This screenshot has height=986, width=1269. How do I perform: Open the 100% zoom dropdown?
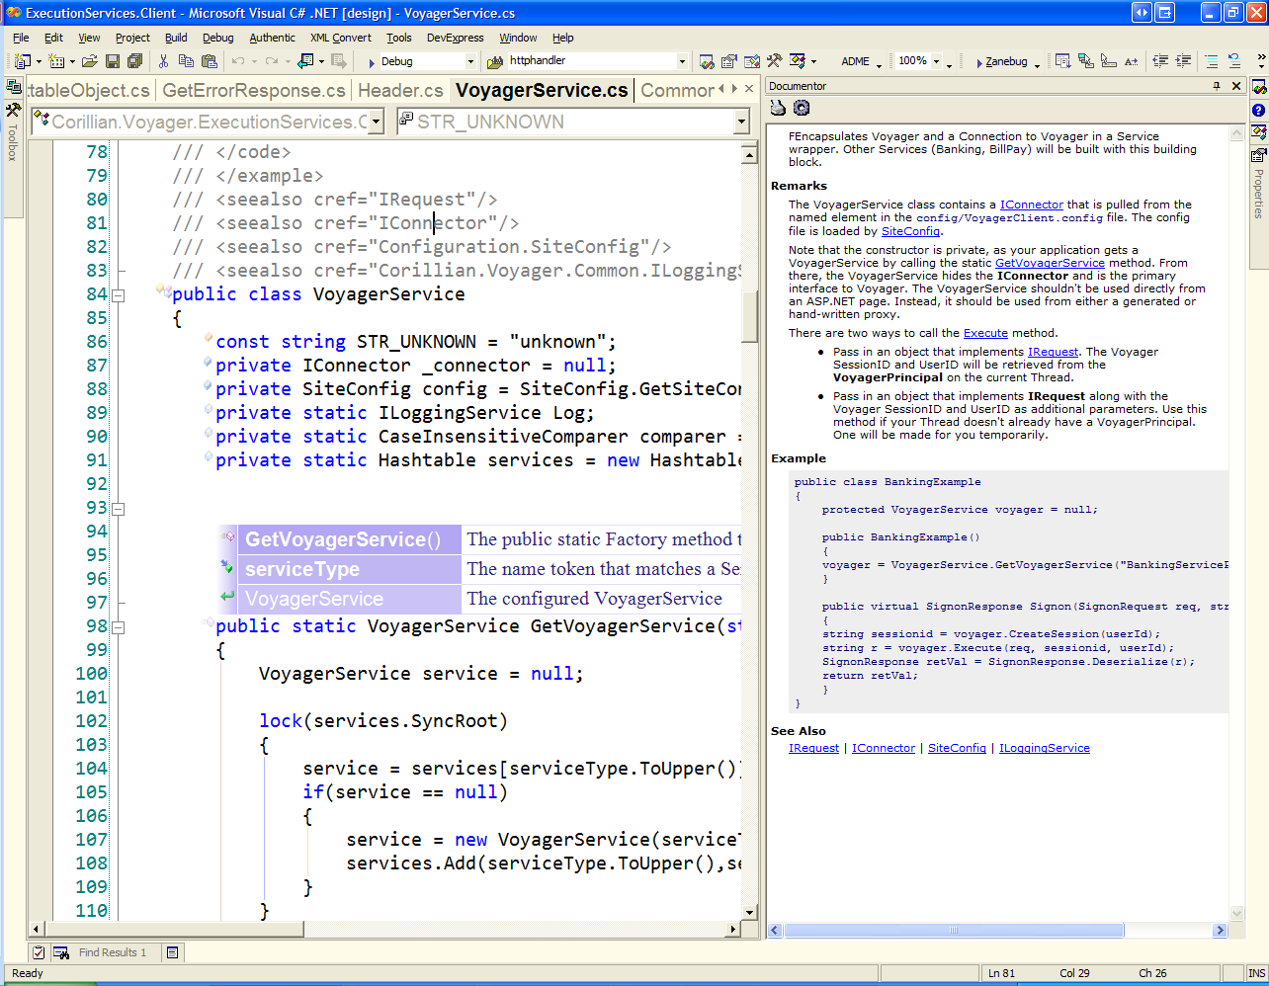[936, 61]
